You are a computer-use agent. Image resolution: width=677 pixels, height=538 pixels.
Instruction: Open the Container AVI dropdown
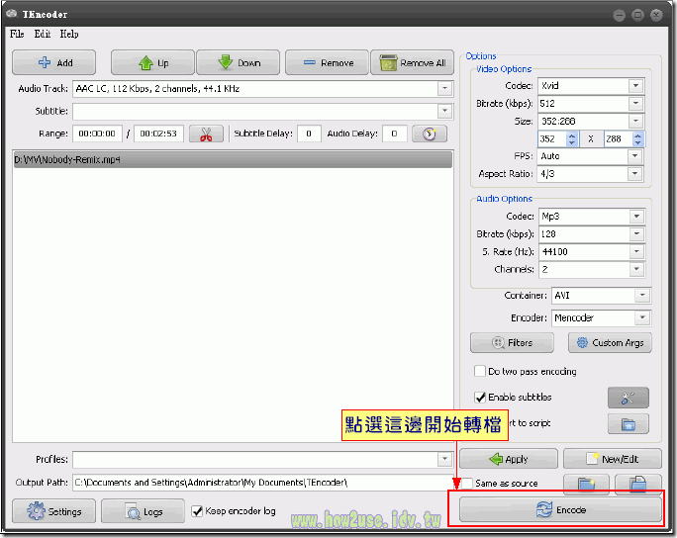pos(641,296)
